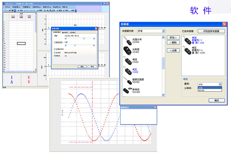The image size is (231, 154).
Task: Choose the 电流 CS400 sensor in the list
Action: pos(127,61)
